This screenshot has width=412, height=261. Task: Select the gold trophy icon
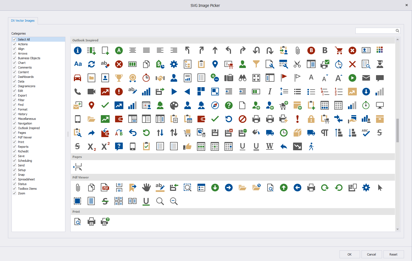(119, 78)
